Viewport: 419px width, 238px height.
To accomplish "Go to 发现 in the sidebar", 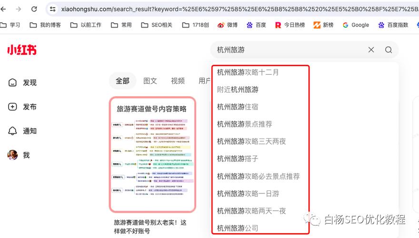I will coord(22,82).
